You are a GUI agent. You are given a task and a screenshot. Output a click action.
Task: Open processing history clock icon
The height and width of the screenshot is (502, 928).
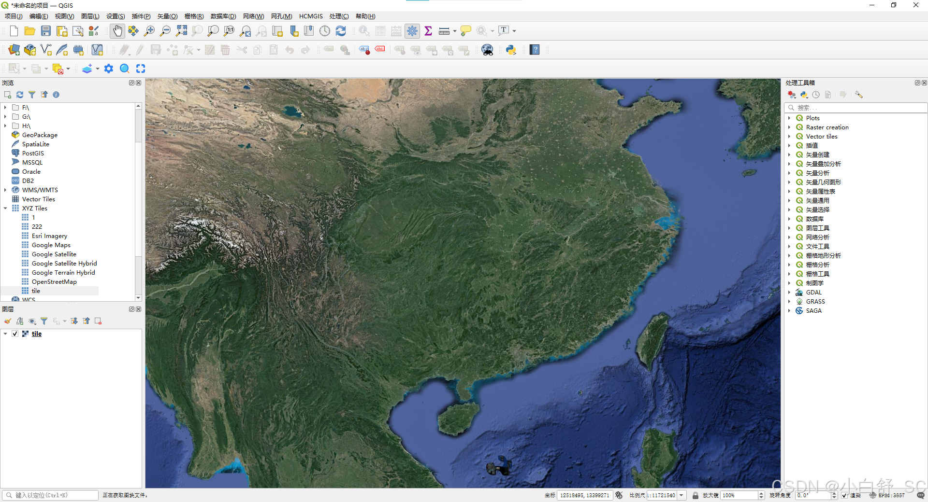pos(816,95)
